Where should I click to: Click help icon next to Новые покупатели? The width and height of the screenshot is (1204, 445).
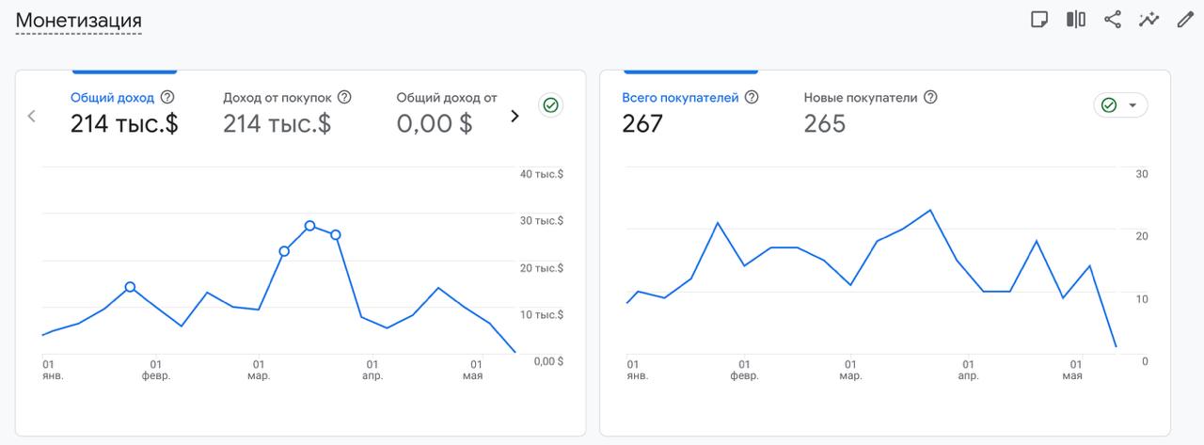(x=930, y=97)
